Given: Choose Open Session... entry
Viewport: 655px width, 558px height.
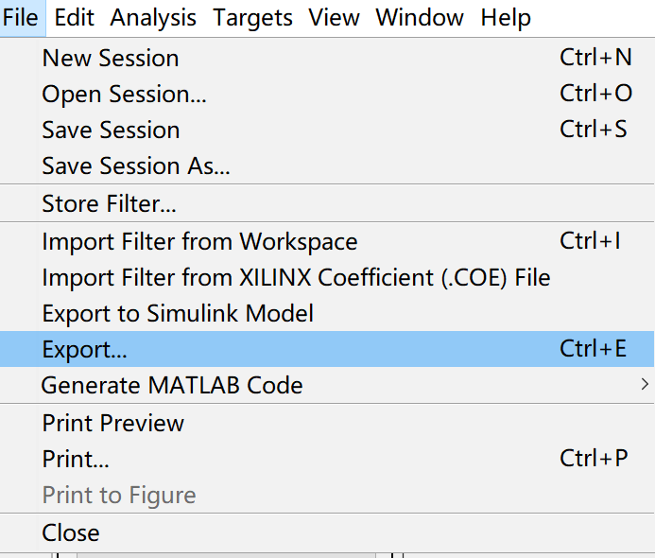Looking at the screenshot, I should 124,95.
